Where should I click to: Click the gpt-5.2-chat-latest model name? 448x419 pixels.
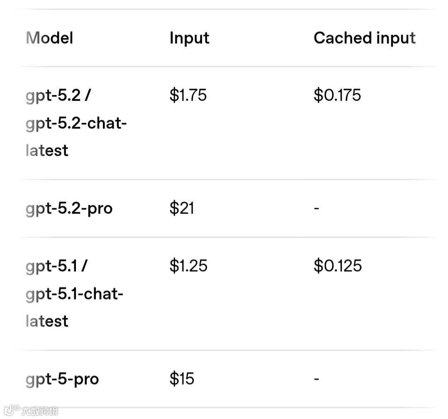[x=76, y=136]
